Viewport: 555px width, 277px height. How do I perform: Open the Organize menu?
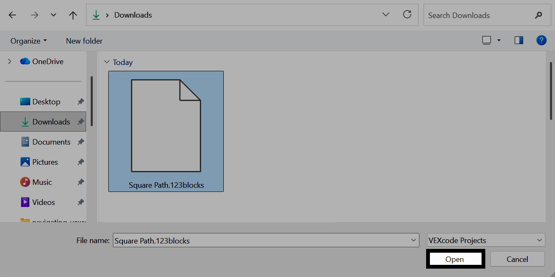tap(29, 41)
